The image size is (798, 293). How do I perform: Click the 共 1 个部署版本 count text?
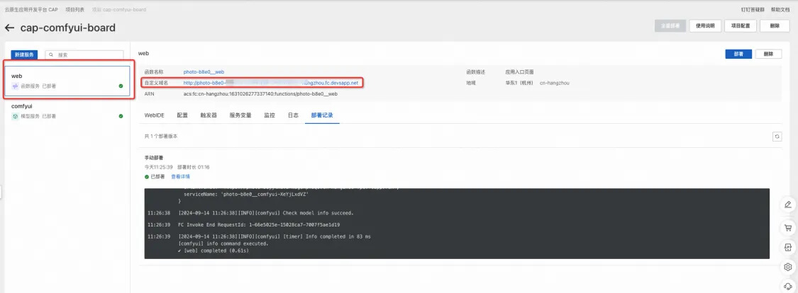tap(161, 137)
